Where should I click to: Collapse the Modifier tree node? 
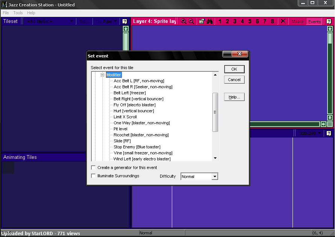click(102, 75)
